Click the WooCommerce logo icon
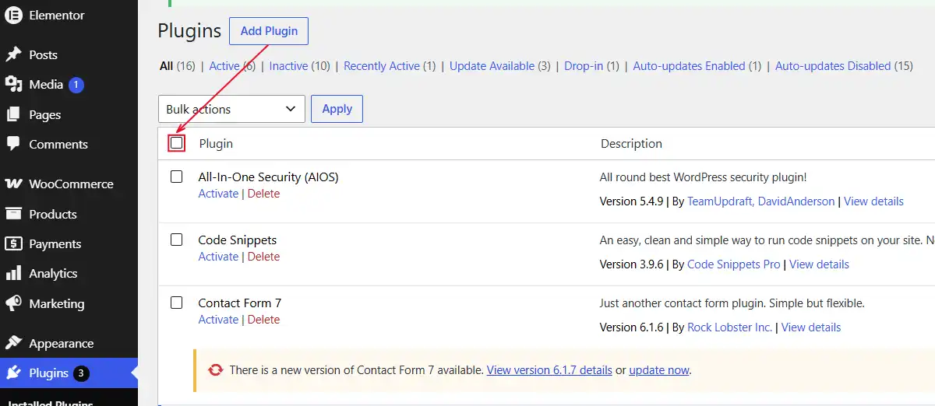The image size is (935, 406). [x=13, y=184]
